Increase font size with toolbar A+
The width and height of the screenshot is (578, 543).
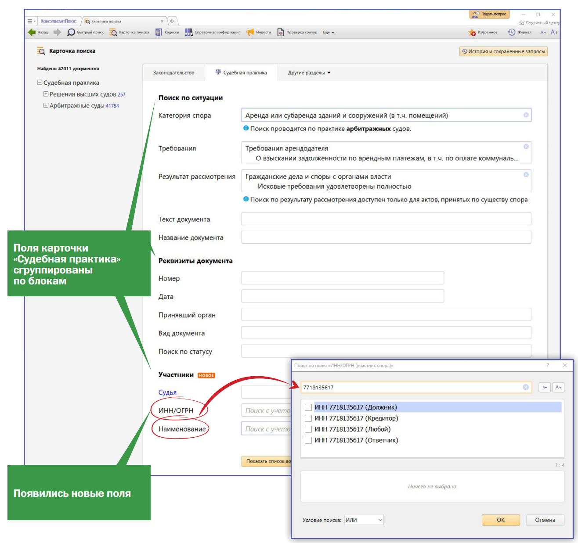tap(554, 32)
